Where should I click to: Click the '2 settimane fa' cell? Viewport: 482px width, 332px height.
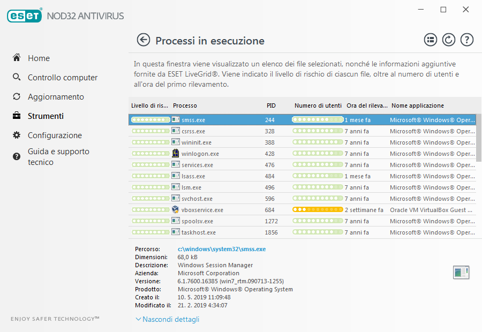click(364, 210)
